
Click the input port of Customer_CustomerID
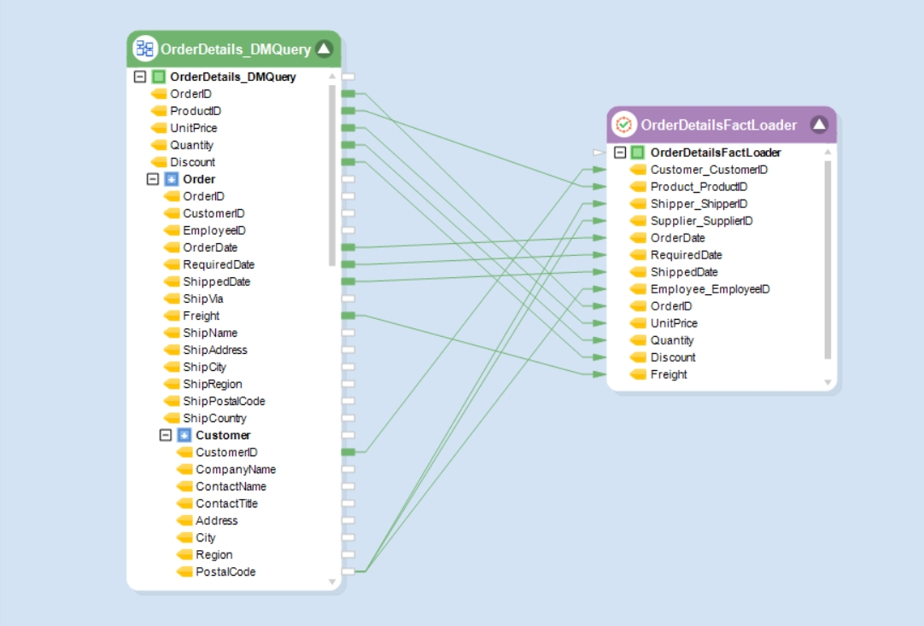pyautogui.click(x=599, y=170)
